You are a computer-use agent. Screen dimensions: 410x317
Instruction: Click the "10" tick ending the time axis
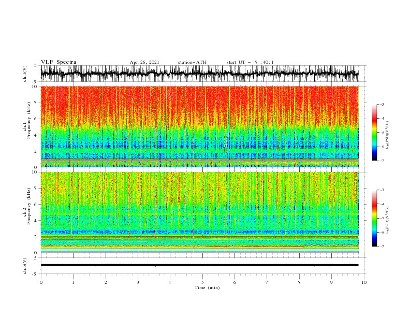click(x=364, y=282)
